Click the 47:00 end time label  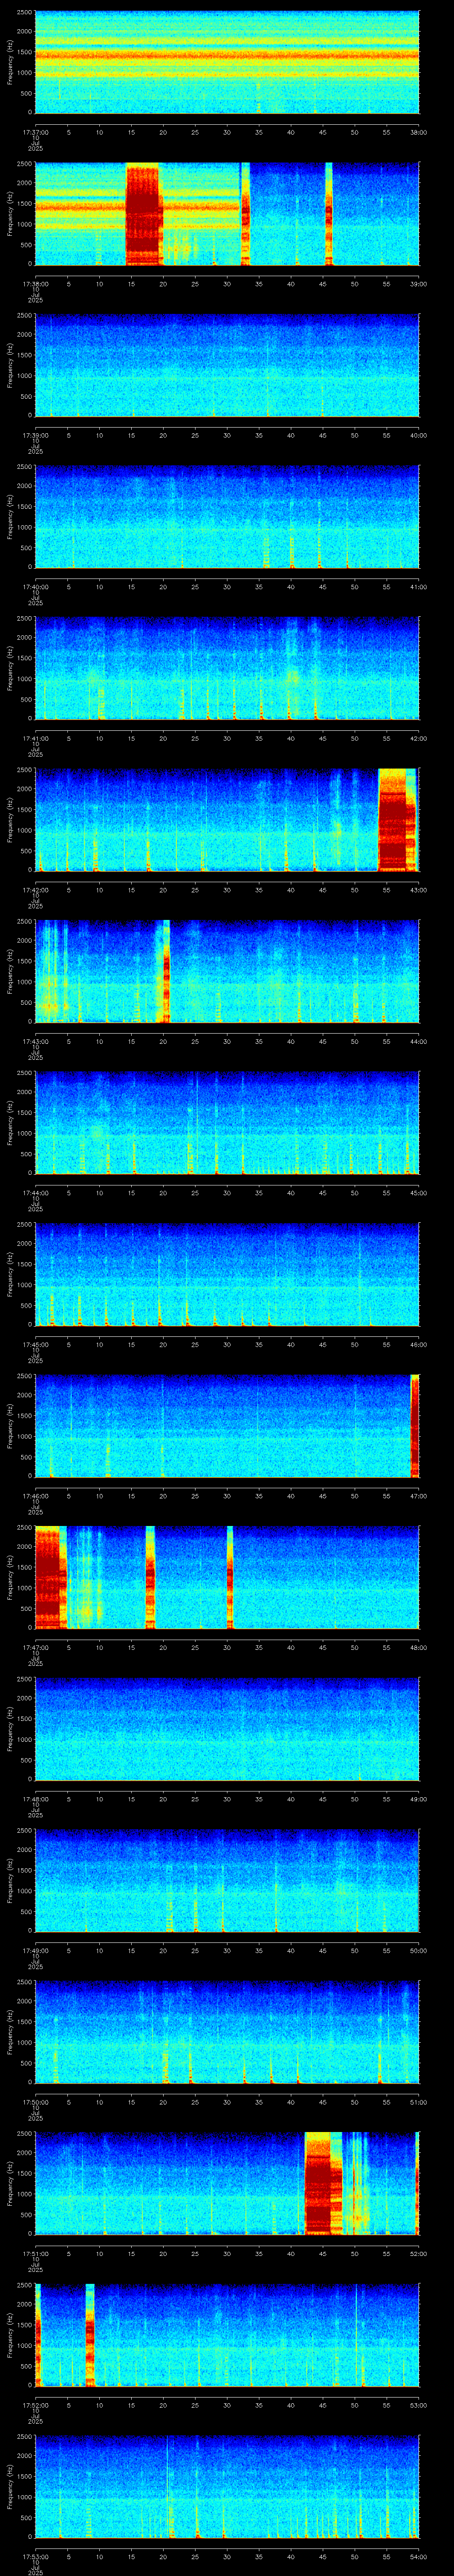tap(418, 1496)
